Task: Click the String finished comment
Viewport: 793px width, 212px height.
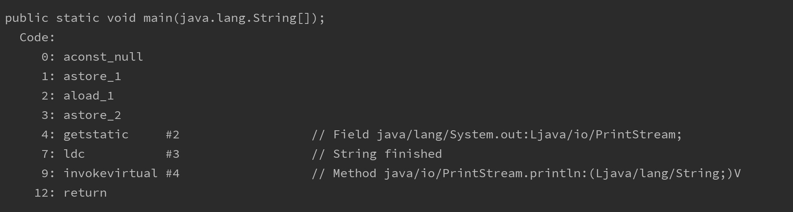Action: pyautogui.click(x=377, y=154)
